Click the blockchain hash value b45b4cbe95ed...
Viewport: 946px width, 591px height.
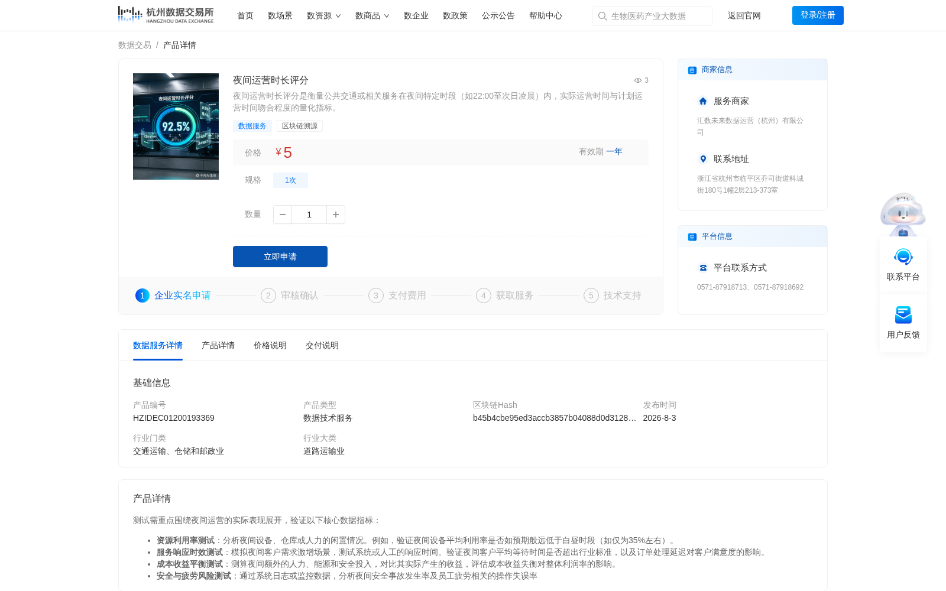[x=555, y=418]
